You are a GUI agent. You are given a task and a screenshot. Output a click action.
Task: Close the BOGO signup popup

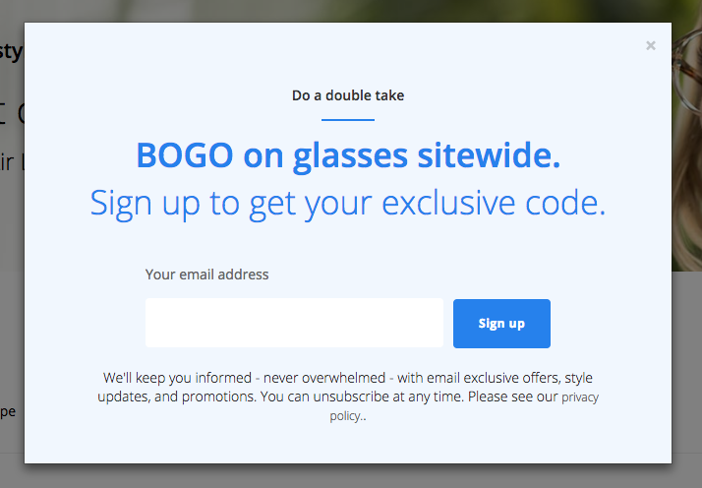pos(651,45)
